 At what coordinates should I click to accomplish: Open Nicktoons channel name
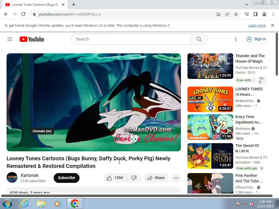tap(243, 129)
